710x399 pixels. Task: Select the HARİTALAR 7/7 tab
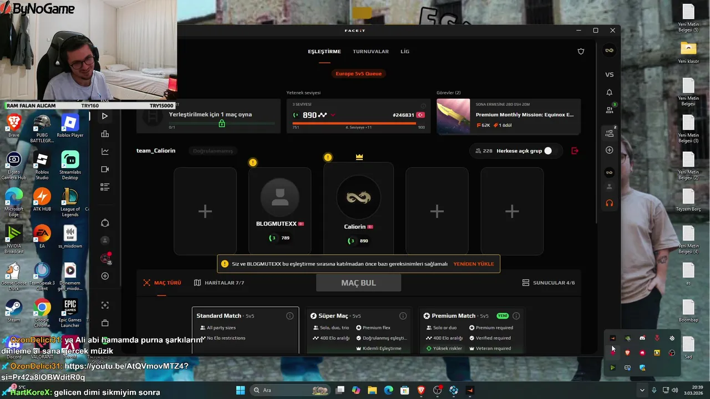click(219, 283)
